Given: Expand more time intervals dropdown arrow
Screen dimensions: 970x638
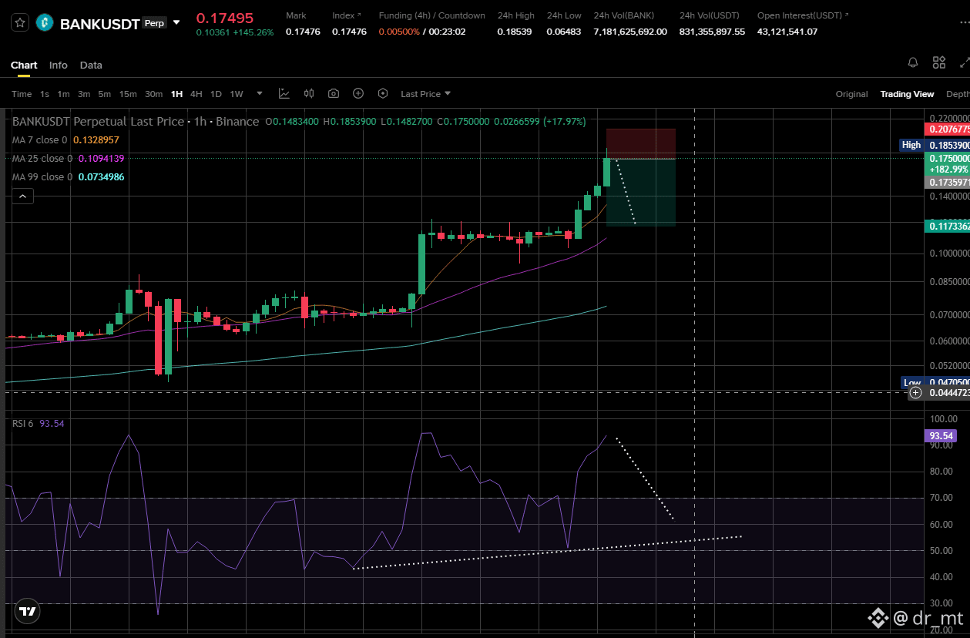Looking at the screenshot, I should click(260, 93).
